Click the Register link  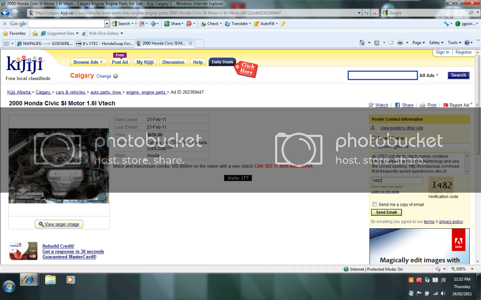464,52
